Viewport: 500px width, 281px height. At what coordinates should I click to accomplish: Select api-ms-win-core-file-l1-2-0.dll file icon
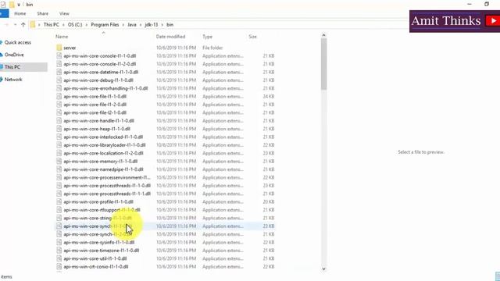click(x=59, y=105)
